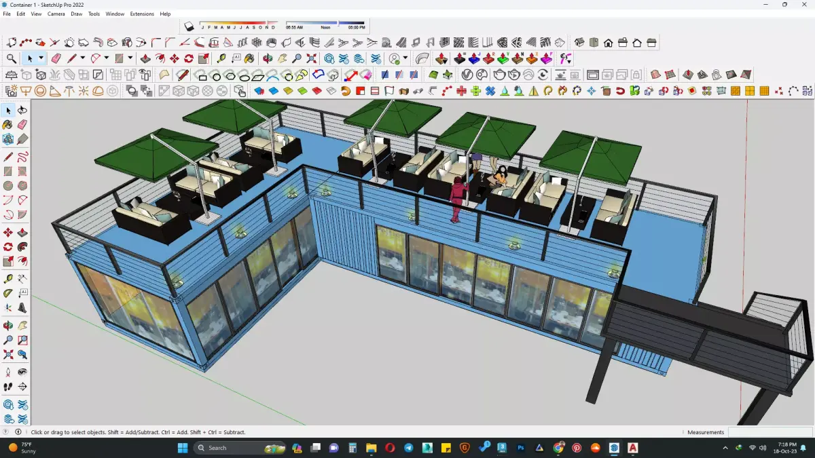Select the 3D Text tool
Screen dimensions: 815x458
[x=22, y=307]
